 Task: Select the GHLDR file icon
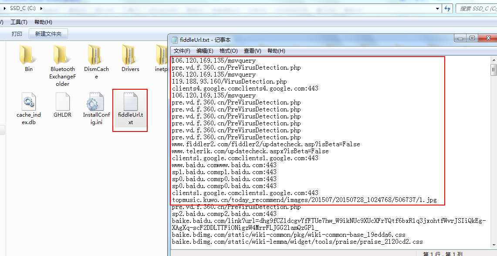[x=62, y=101]
